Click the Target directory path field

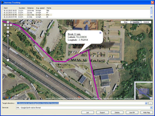coord(81,103)
